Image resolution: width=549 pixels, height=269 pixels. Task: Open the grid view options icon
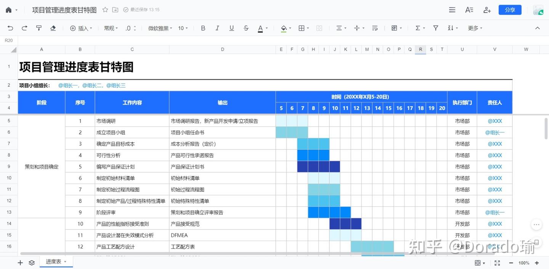[x=478, y=263]
